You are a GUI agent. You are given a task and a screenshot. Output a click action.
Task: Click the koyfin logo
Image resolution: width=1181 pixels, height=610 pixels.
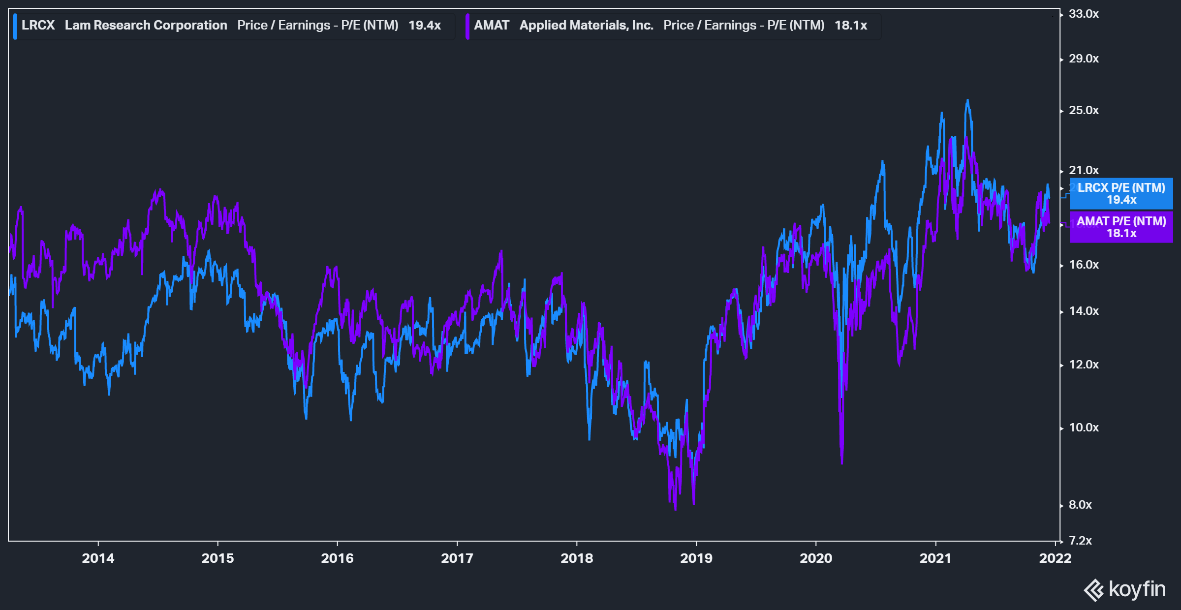pyautogui.click(x=1124, y=589)
